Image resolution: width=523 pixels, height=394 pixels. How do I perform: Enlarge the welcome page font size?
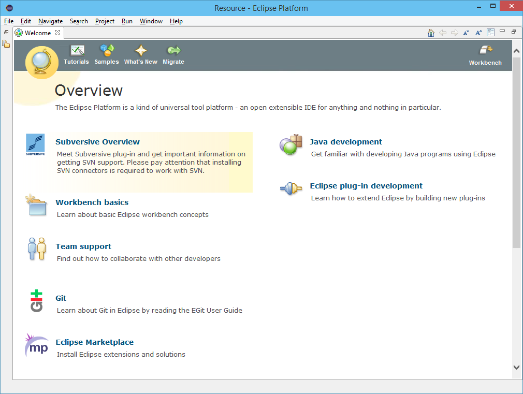(x=478, y=33)
